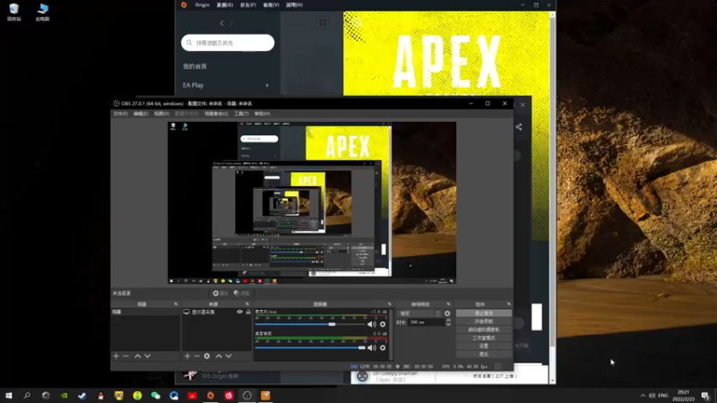Open Steam from the taskbar
This screenshot has width=717, height=403.
coord(82,396)
